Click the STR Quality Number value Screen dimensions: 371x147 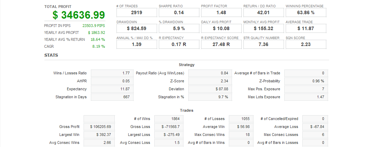264,44
